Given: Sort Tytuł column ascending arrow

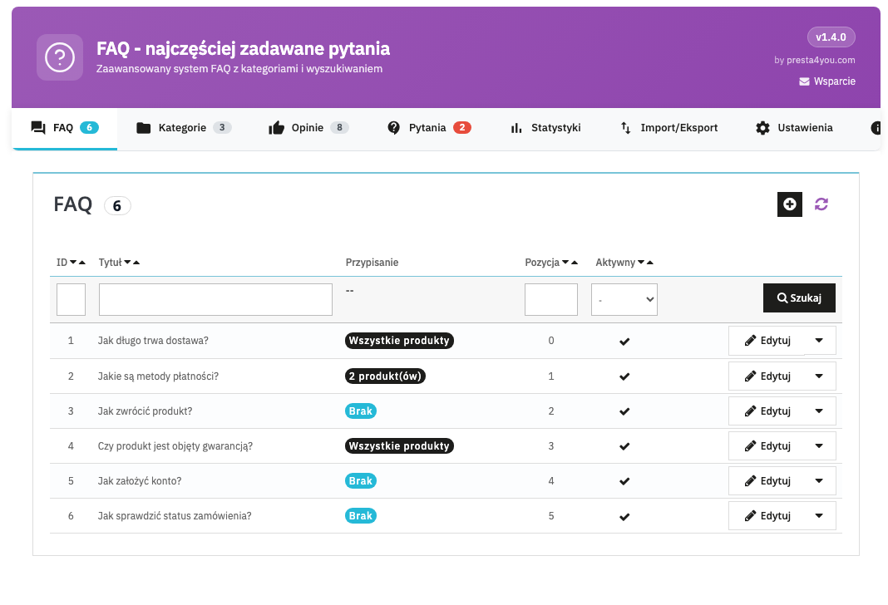Looking at the screenshot, I should [136, 262].
